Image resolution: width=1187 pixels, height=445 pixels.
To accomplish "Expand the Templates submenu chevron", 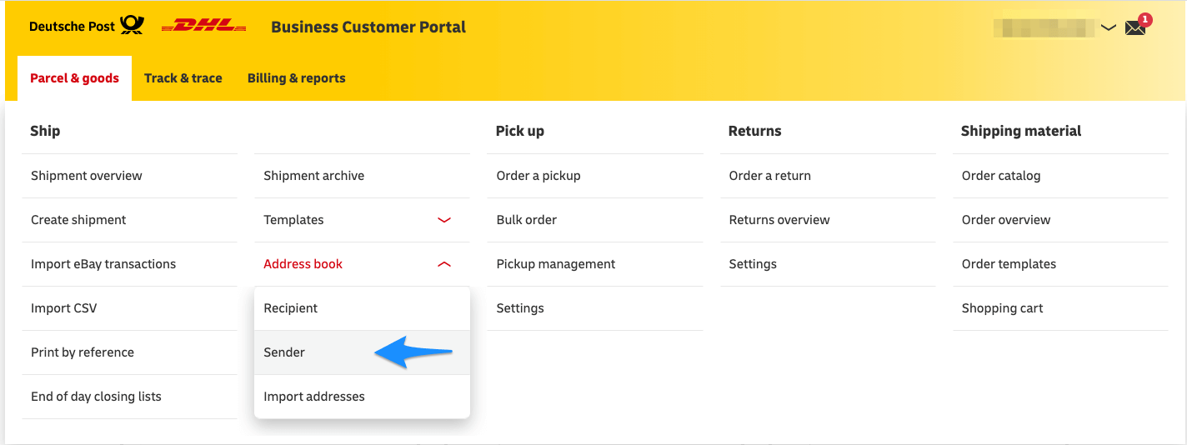I will pyautogui.click(x=444, y=220).
